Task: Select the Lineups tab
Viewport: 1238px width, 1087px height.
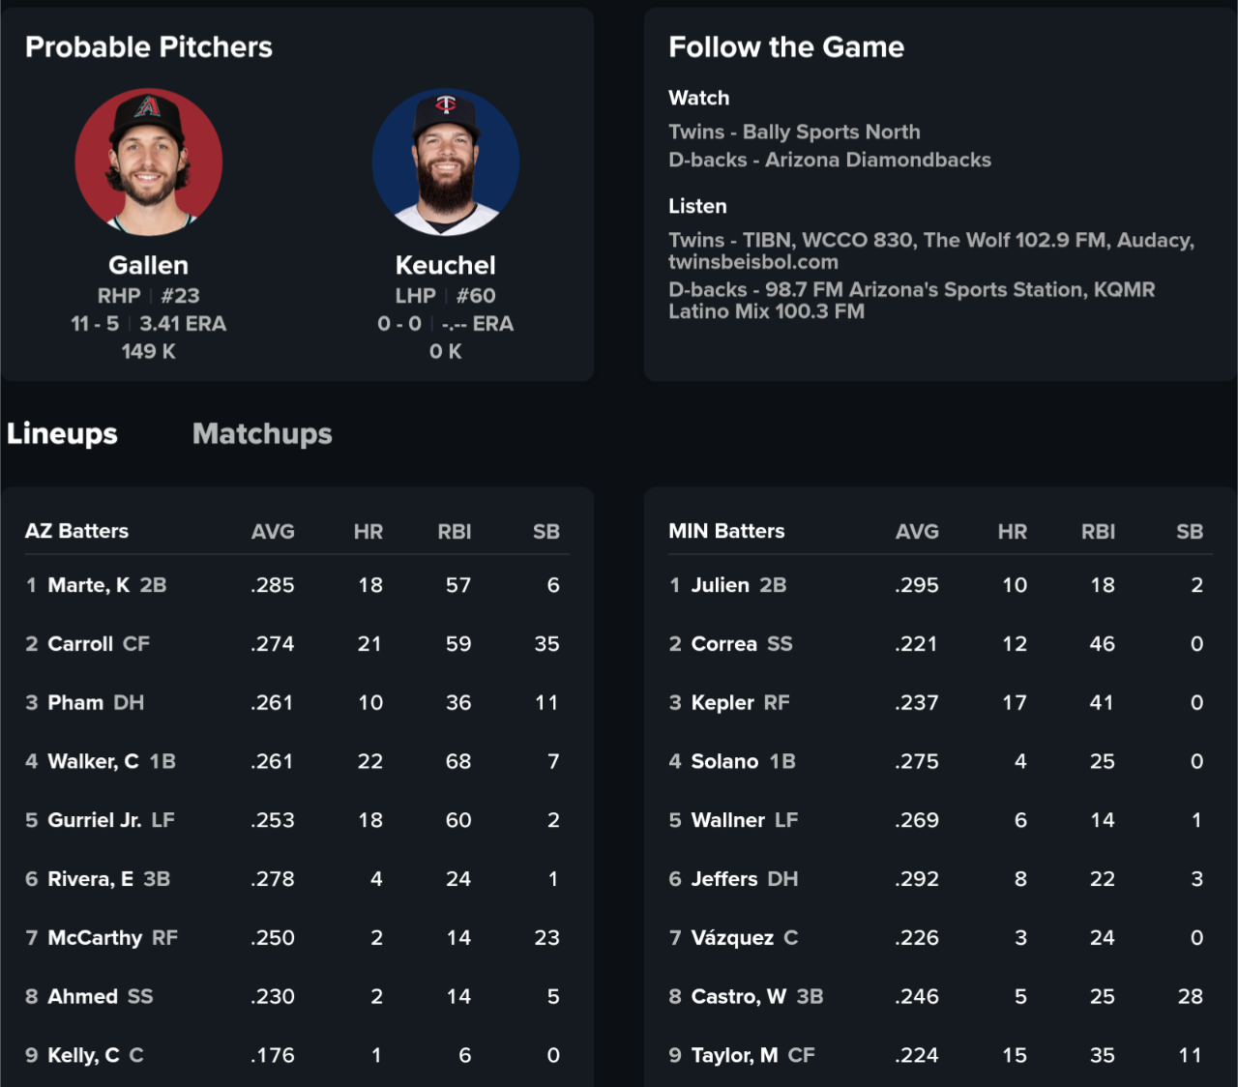Action: [62, 433]
